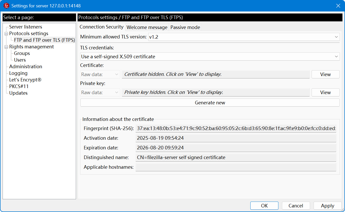
Task: Switch to the Welcome message tab
Action: [x=147, y=27]
